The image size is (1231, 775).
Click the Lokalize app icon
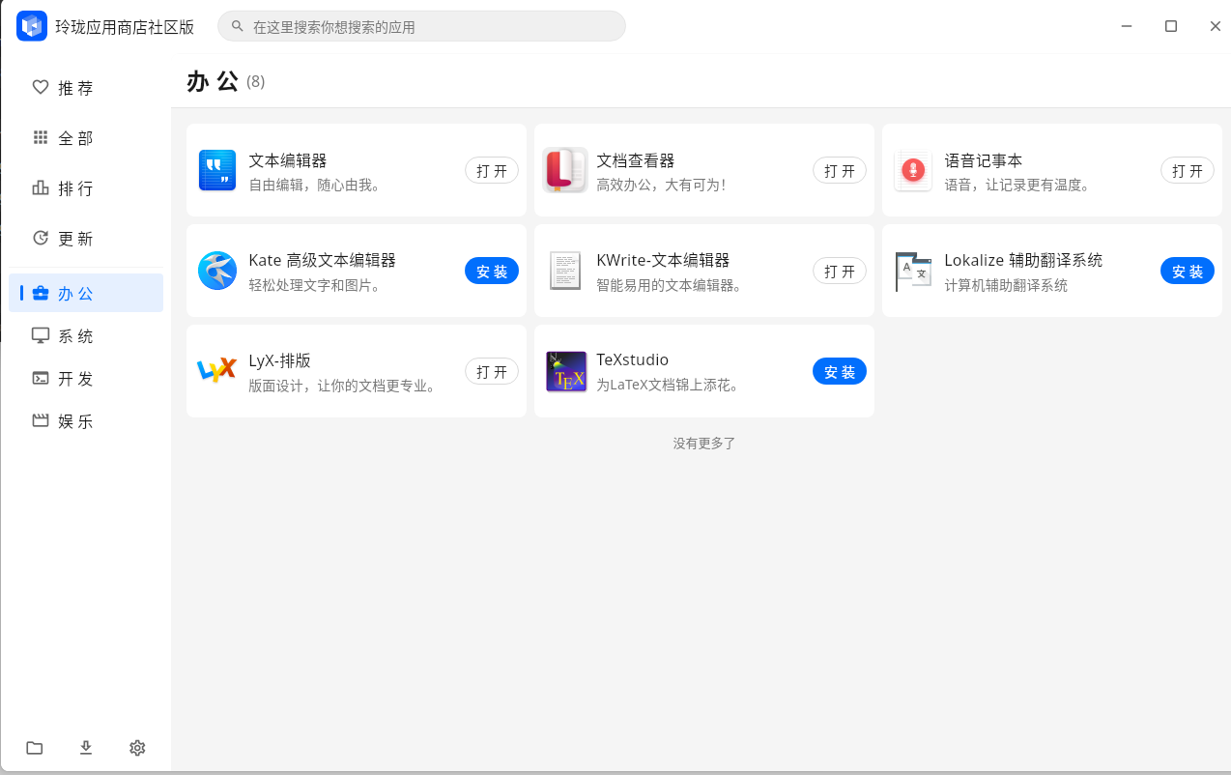(913, 271)
